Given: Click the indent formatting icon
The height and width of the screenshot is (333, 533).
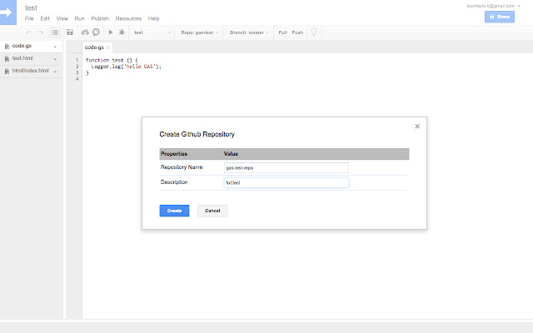Looking at the screenshot, I should [55, 32].
